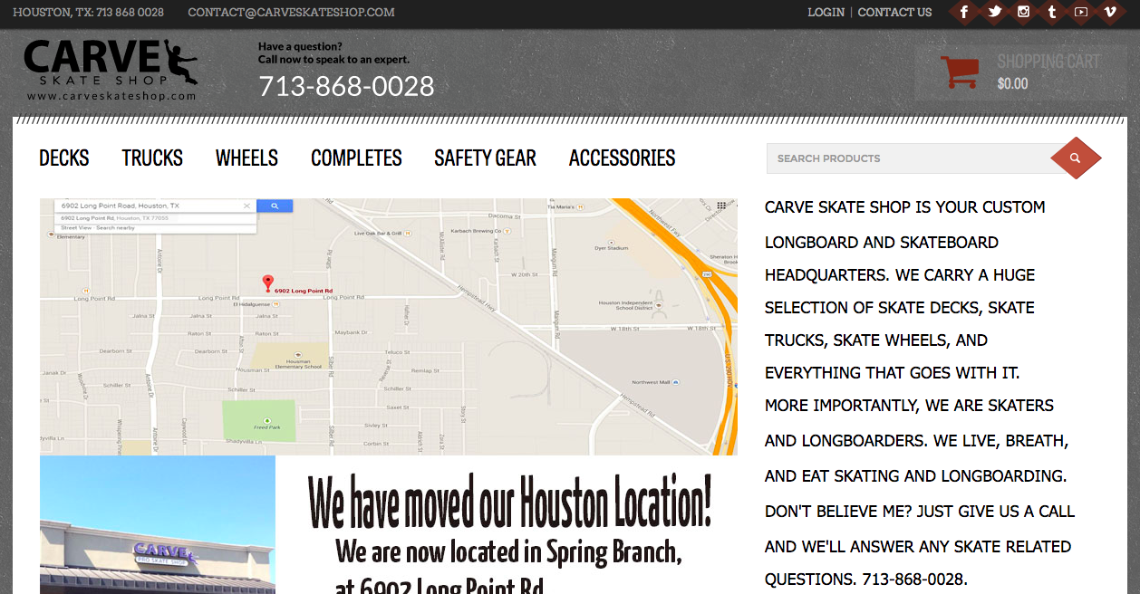This screenshot has height=594, width=1140.
Task: Open the Twitter social icon
Action: 994,12
